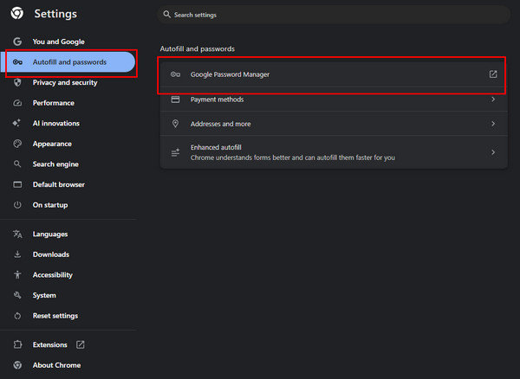Open About Chrome page
520x379 pixels.
(56, 365)
